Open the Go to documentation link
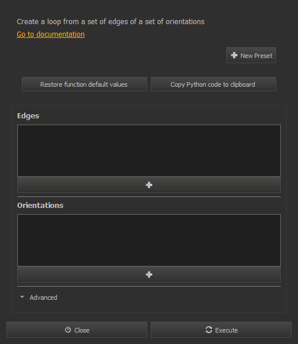Viewport: 298px width, 344px height. 51,34
